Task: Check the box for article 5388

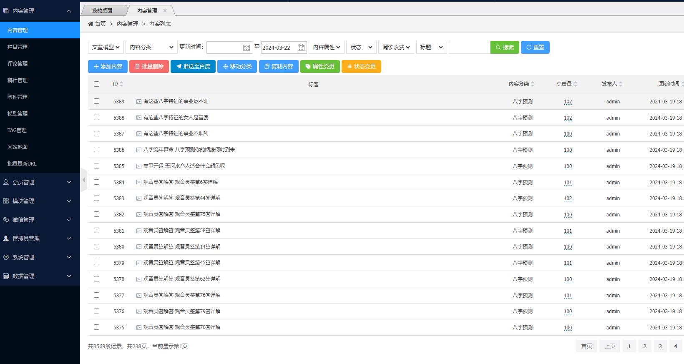Action: coord(97,118)
